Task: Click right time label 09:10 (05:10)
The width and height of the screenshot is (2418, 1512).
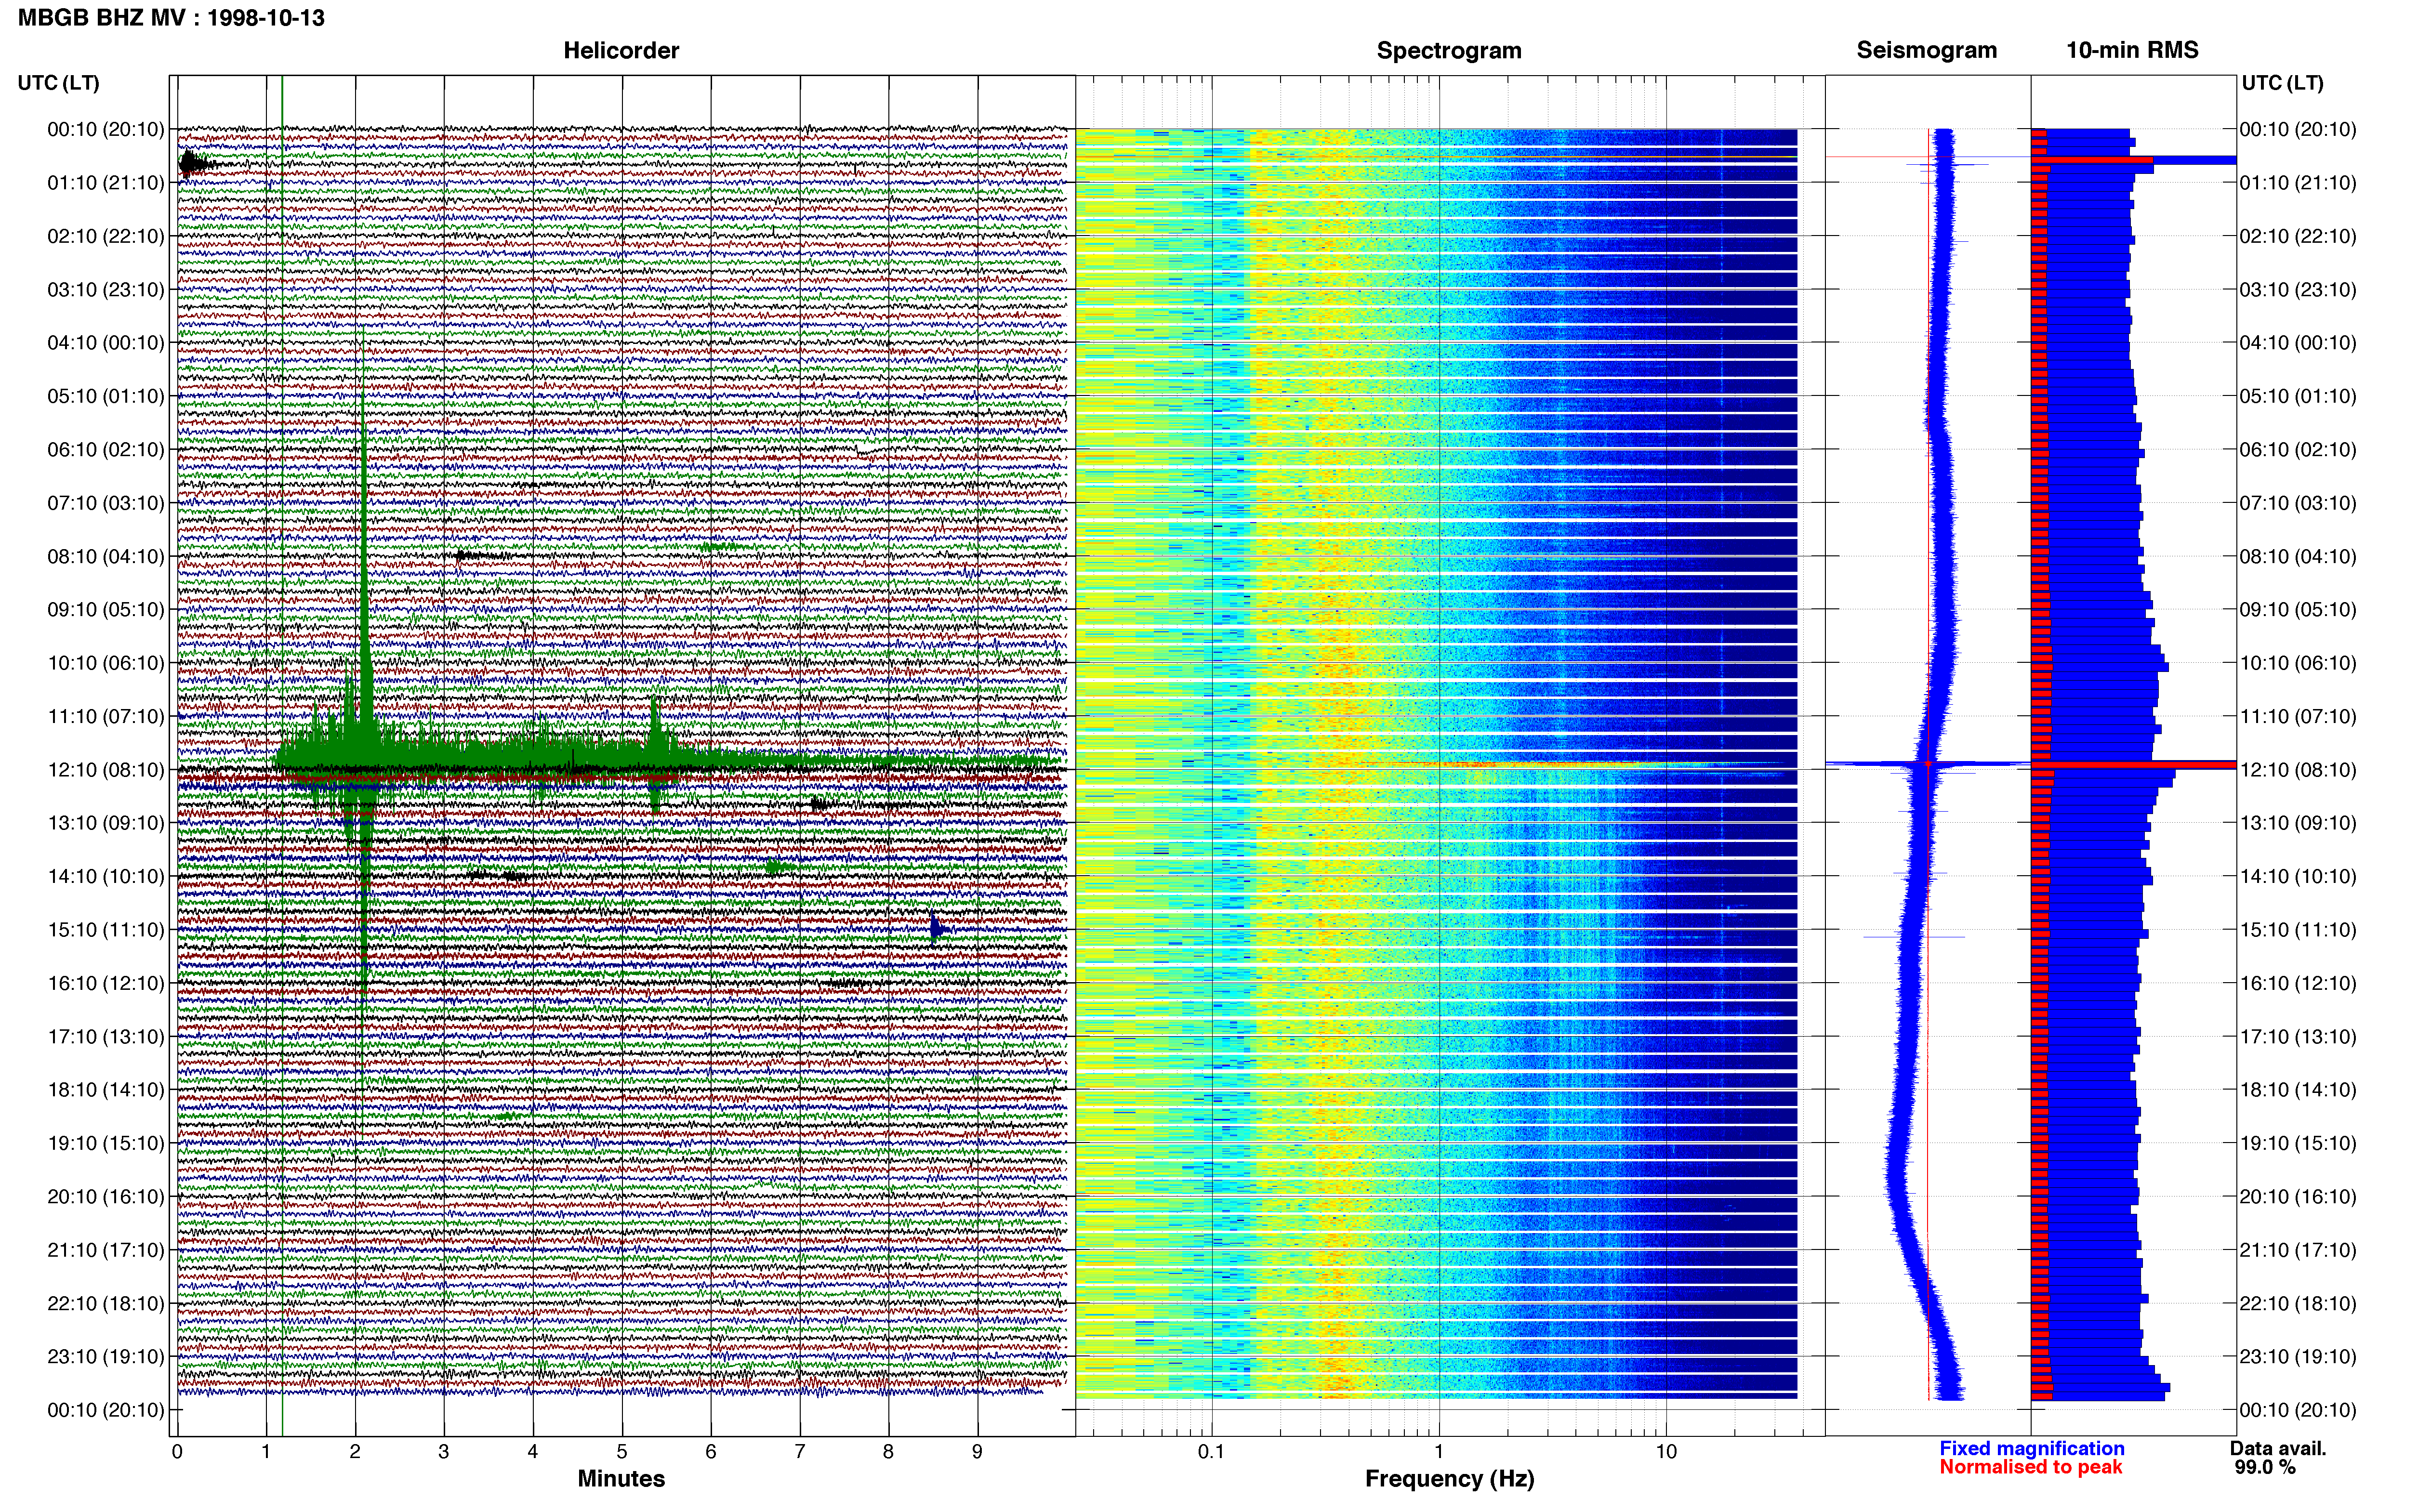Action: pyautogui.click(x=2298, y=609)
